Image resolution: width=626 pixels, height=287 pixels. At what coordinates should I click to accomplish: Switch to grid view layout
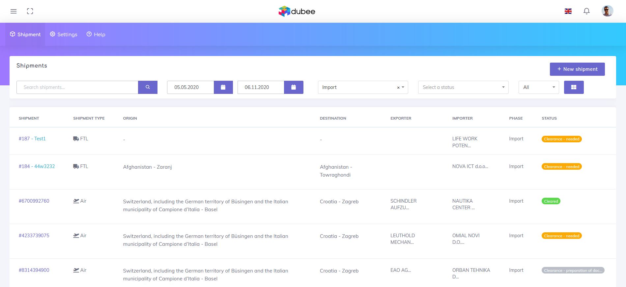574,87
